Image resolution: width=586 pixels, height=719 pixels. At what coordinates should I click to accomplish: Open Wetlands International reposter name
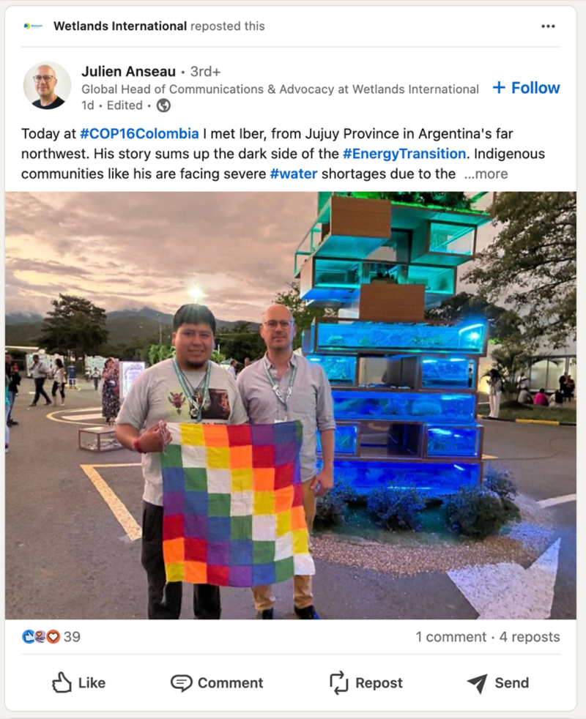pyautogui.click(x=120, y=26)
